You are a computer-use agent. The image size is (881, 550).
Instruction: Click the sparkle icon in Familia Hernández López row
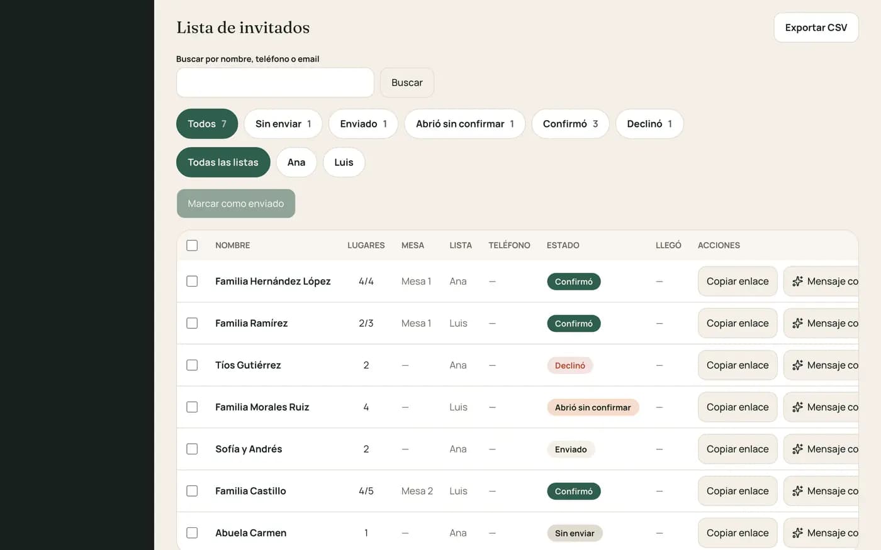tap(797, 281)
